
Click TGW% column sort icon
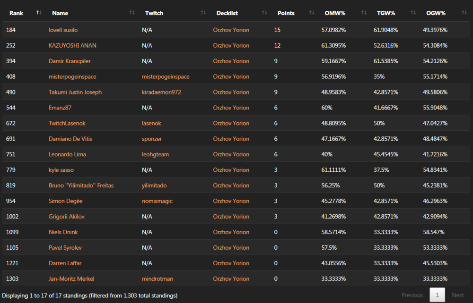pos(413,13)
